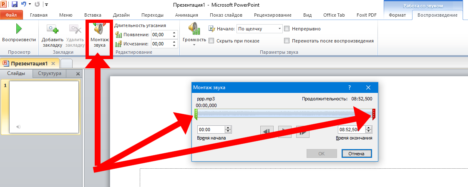
Task: Click the Исчезание fade-out icon
Action: pyautogui.click(x=118, y=44)
